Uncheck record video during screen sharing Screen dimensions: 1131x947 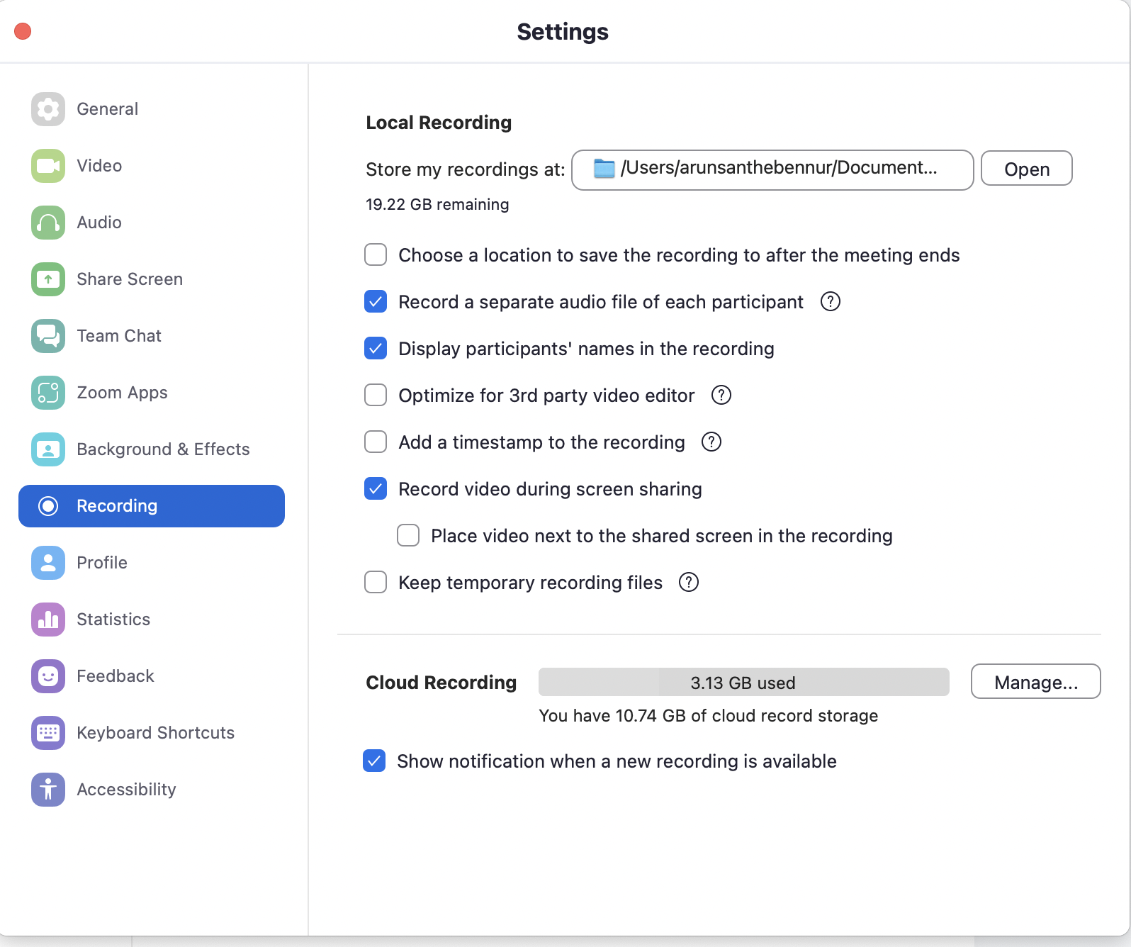coord(376,488)
